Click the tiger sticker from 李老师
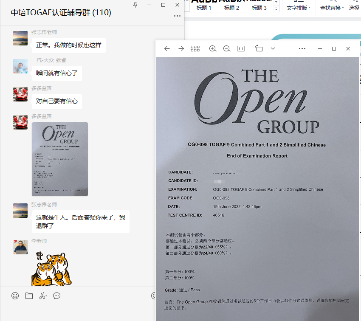361x321 pixels. coord(51,268)
